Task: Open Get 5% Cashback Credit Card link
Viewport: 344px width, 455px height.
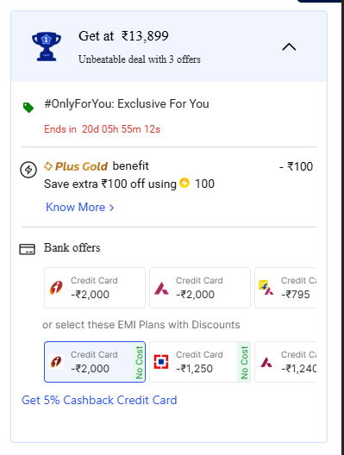Action: tap(99, 400)
